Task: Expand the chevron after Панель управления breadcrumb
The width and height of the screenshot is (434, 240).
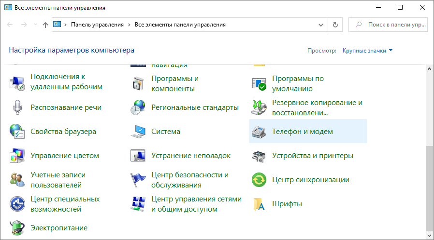Action: tap(130, 25)
